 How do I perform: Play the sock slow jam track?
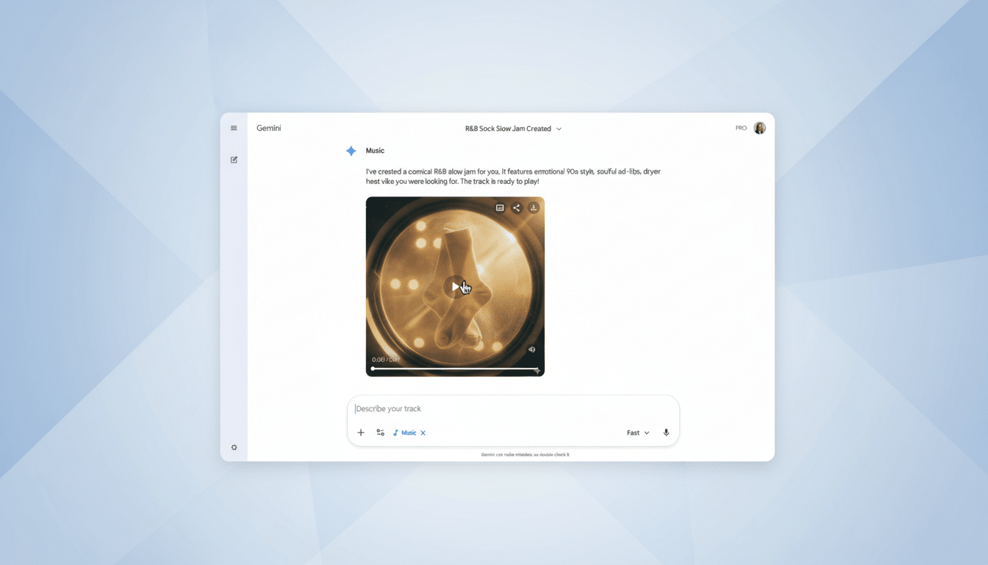455,286
